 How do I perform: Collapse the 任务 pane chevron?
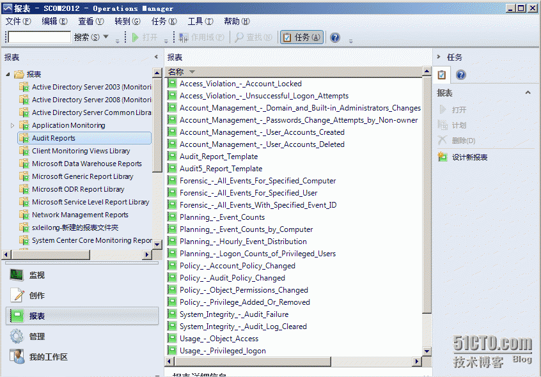click(x=439, y=56)
